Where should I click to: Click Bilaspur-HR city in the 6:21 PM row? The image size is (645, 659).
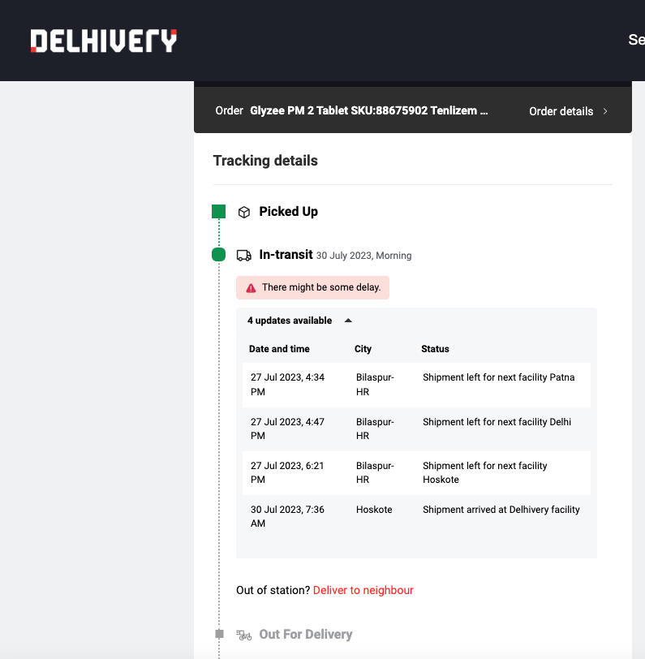[x=375, y=472]
